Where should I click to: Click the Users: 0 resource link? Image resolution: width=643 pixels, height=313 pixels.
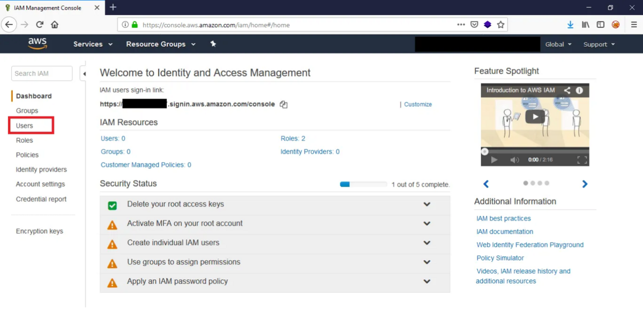coord(113,139)
